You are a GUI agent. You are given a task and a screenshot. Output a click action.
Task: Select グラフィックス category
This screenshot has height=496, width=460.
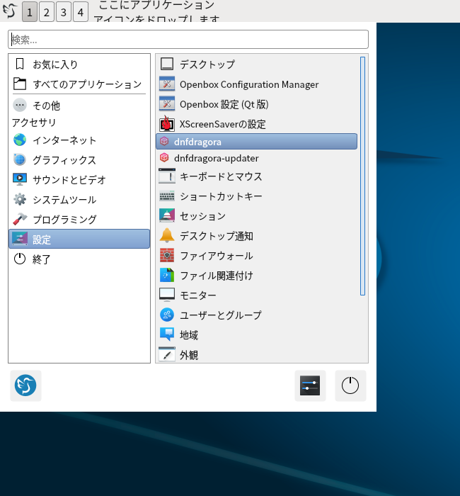tap(79, 159)
